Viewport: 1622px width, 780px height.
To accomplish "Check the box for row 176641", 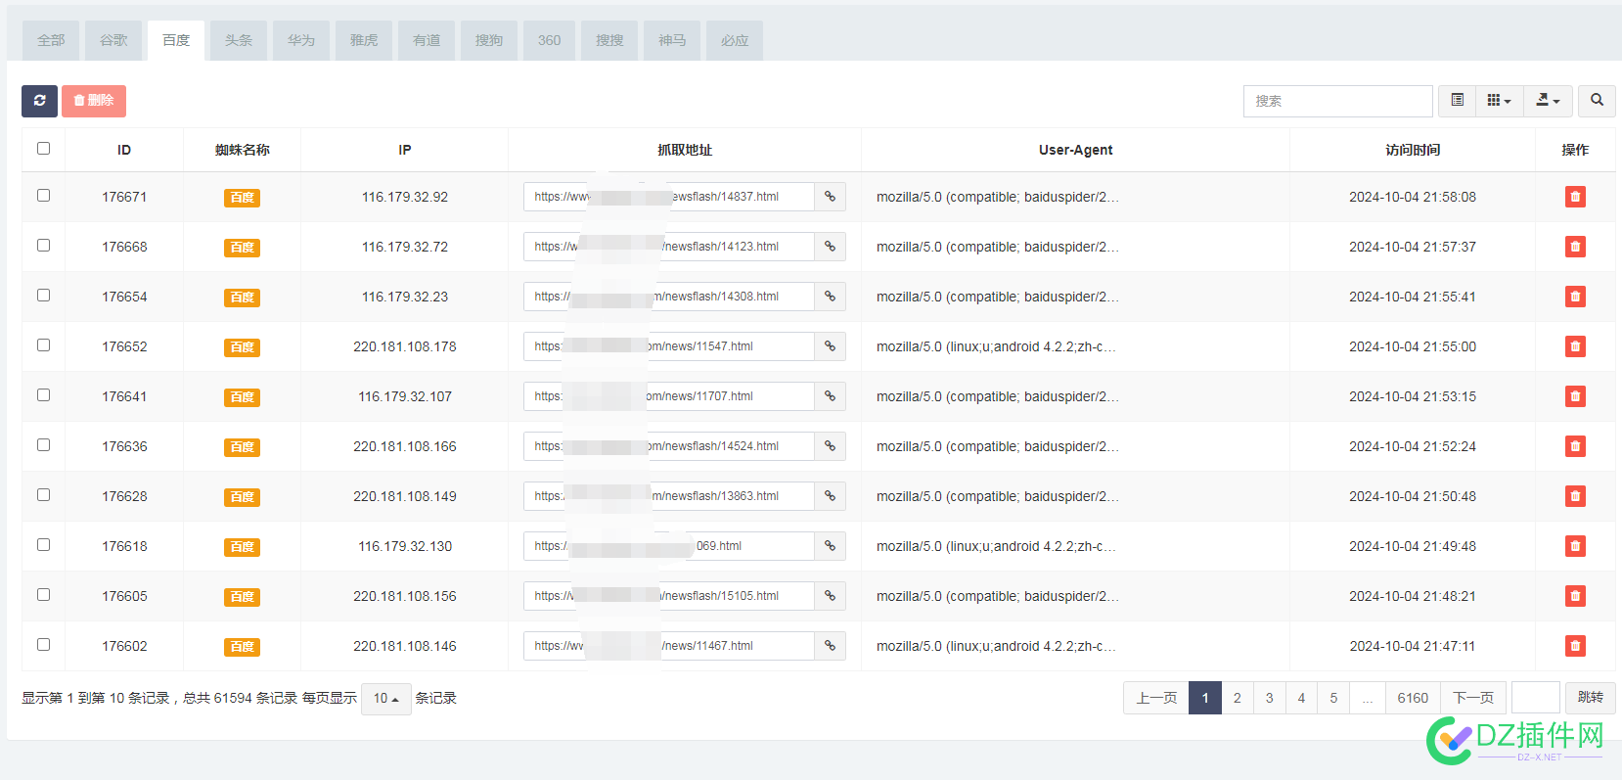I will (43, 395).
